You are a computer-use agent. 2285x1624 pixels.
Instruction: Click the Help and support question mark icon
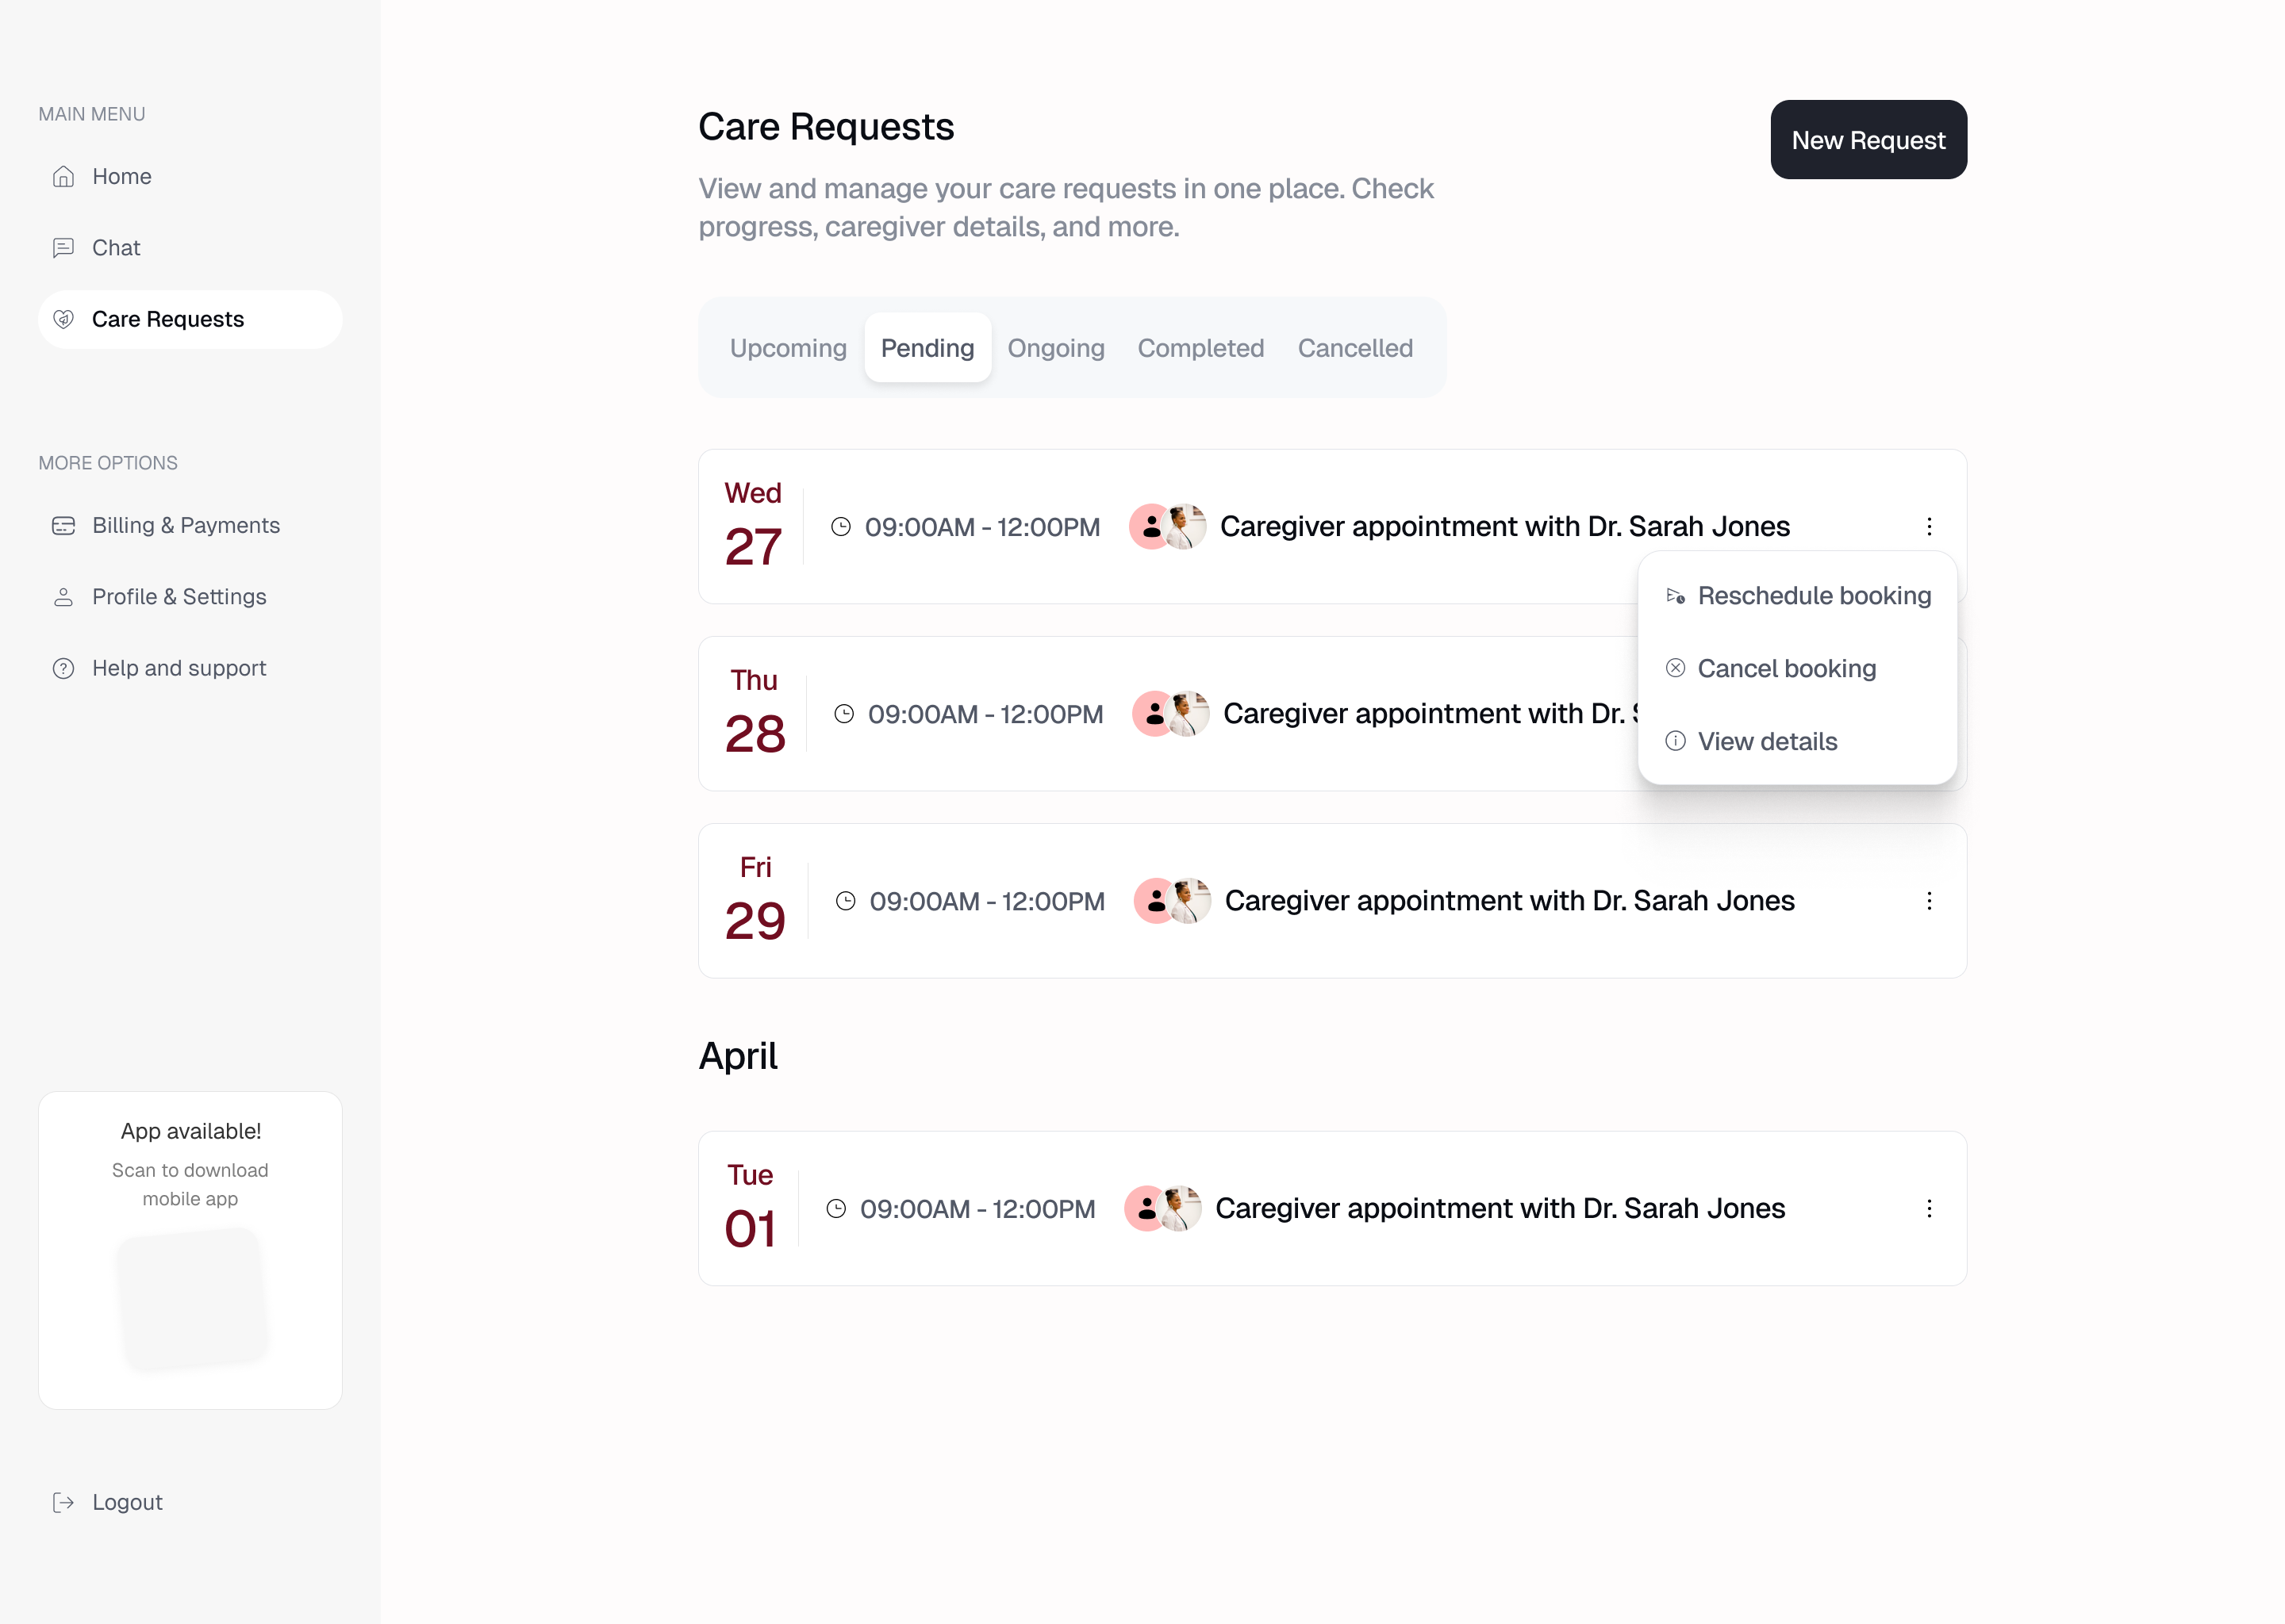point(63,668)
